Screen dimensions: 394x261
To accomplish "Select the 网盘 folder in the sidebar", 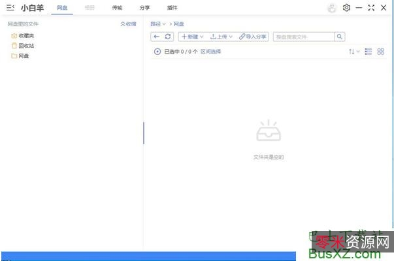I will tap(24, 56).
